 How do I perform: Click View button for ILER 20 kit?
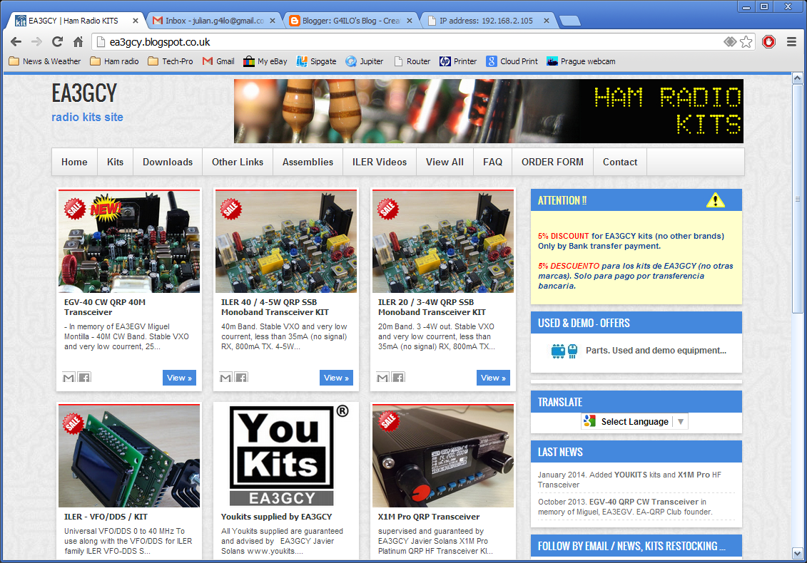493,378
